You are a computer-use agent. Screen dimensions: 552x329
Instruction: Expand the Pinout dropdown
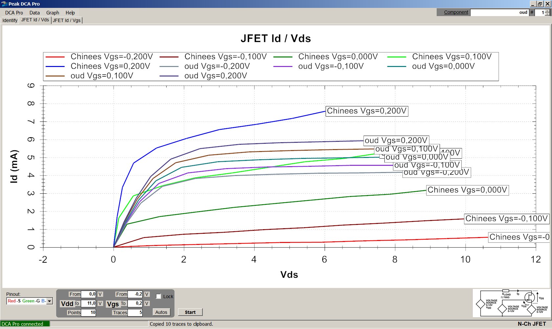click(50, 301)
